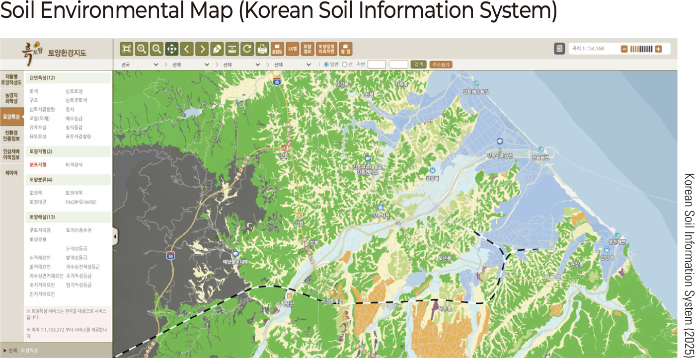Select the pencil drawing tool

point(217,49)
